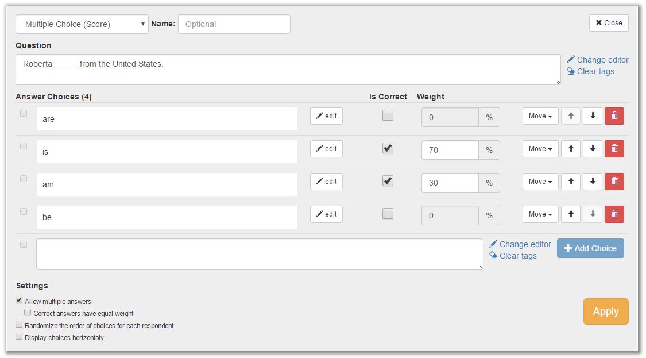Click the weight field showing 70
The image size is (646, 358).
coord(450,150)
